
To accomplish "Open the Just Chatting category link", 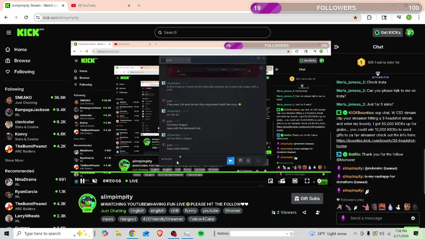I will [x=113, y=211].
